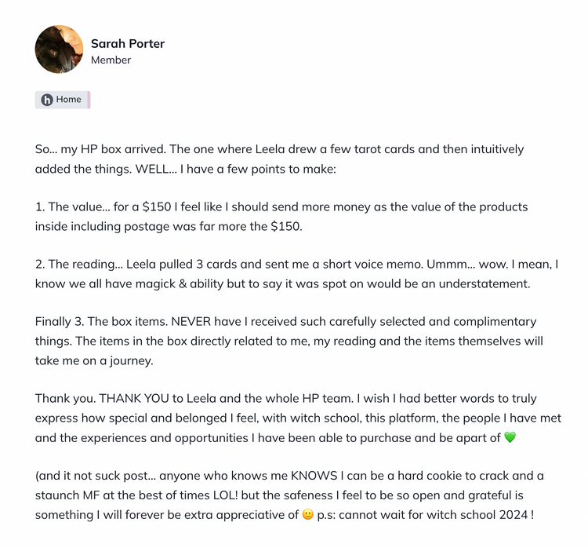Click the yellow smiley face emoji
This screenshot has height=548, width=588.
[x=307, y=514]
